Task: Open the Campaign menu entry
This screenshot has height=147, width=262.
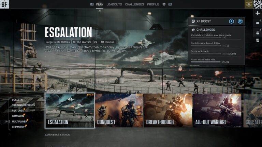Action: [18, 116]
